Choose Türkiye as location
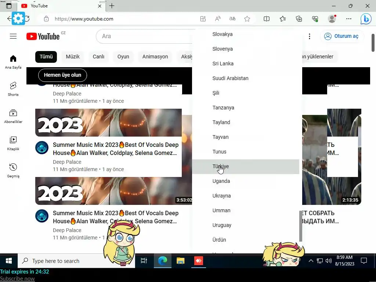The image size is (376, 282). [x=246, y=166]
